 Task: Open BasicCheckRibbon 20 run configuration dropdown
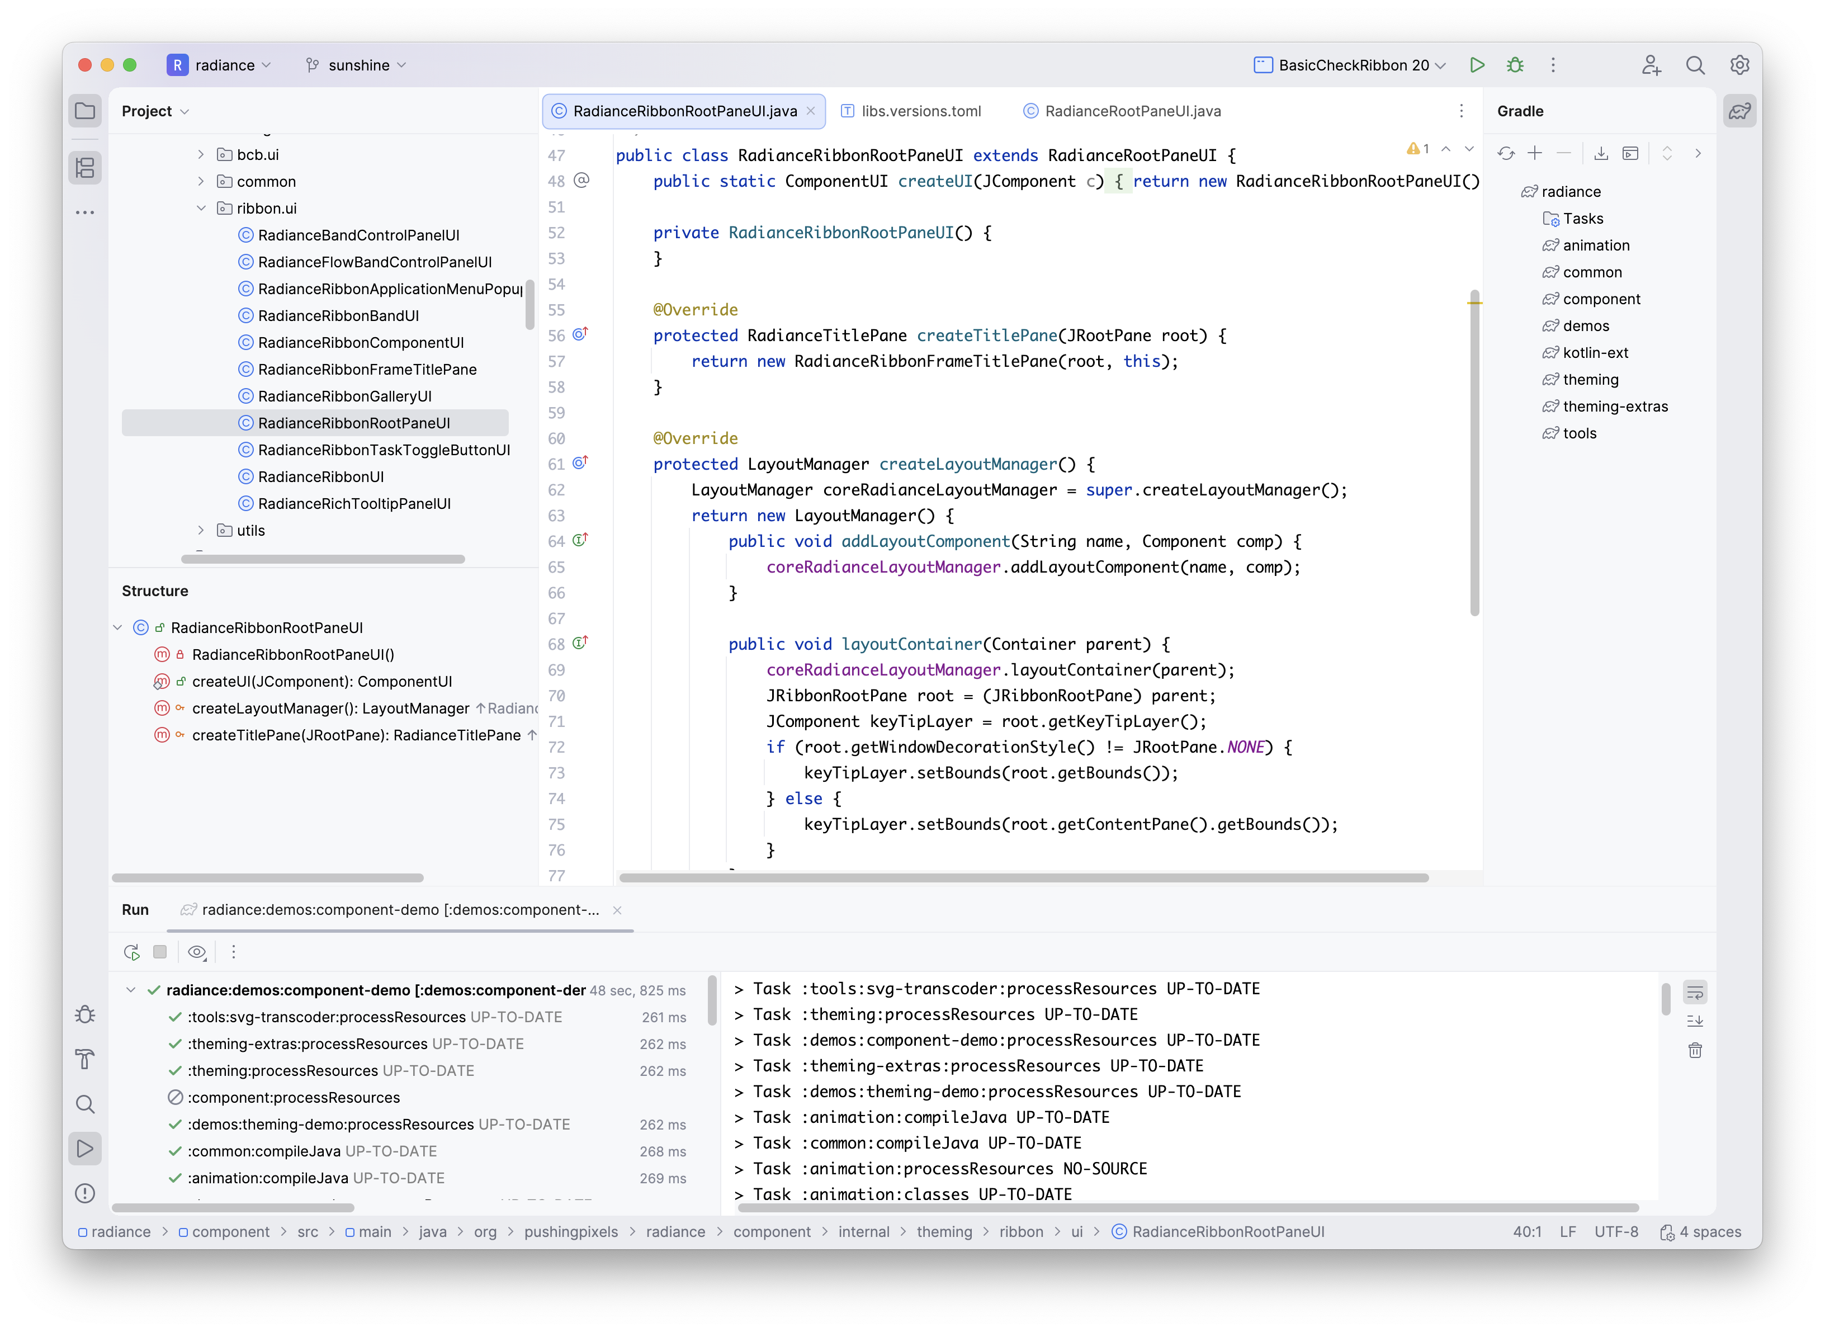pos(1349,65)
